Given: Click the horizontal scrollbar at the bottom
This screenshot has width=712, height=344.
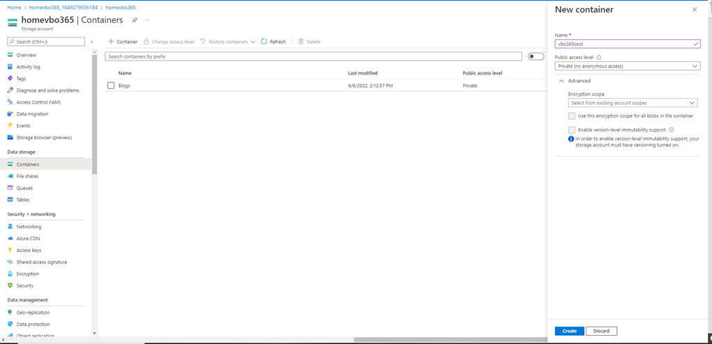Looking at the screenshot, I should [450, 339].
